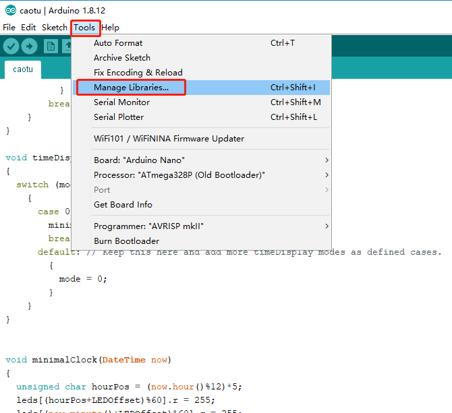The height and width of the screenshot is (413, 452).
Task: Launch the Serial Plotter
Action: pyautogui.click(x=201, y=117)
